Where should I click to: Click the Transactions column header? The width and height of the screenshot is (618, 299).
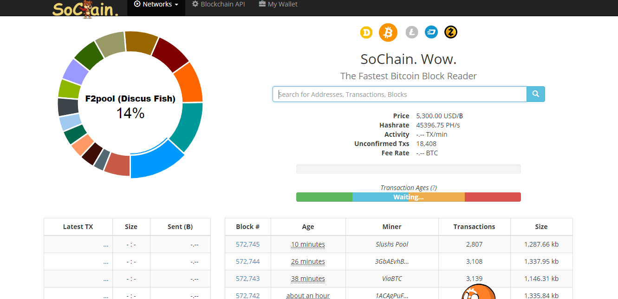pyautogui.click(x=474, y=227)
